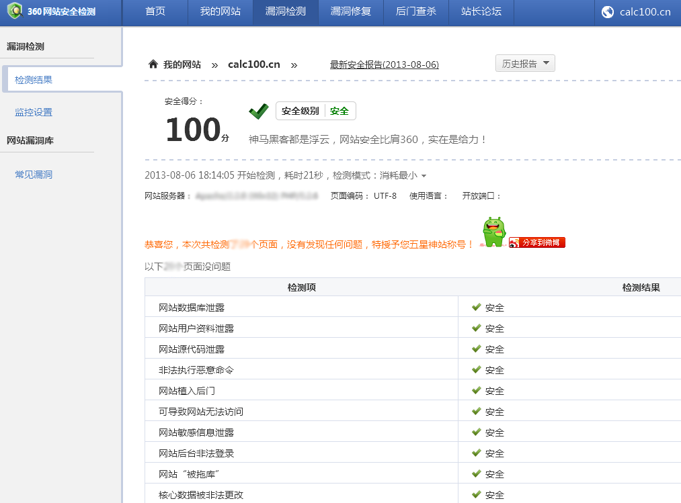Click the 100分 security score

pos(198,130)
